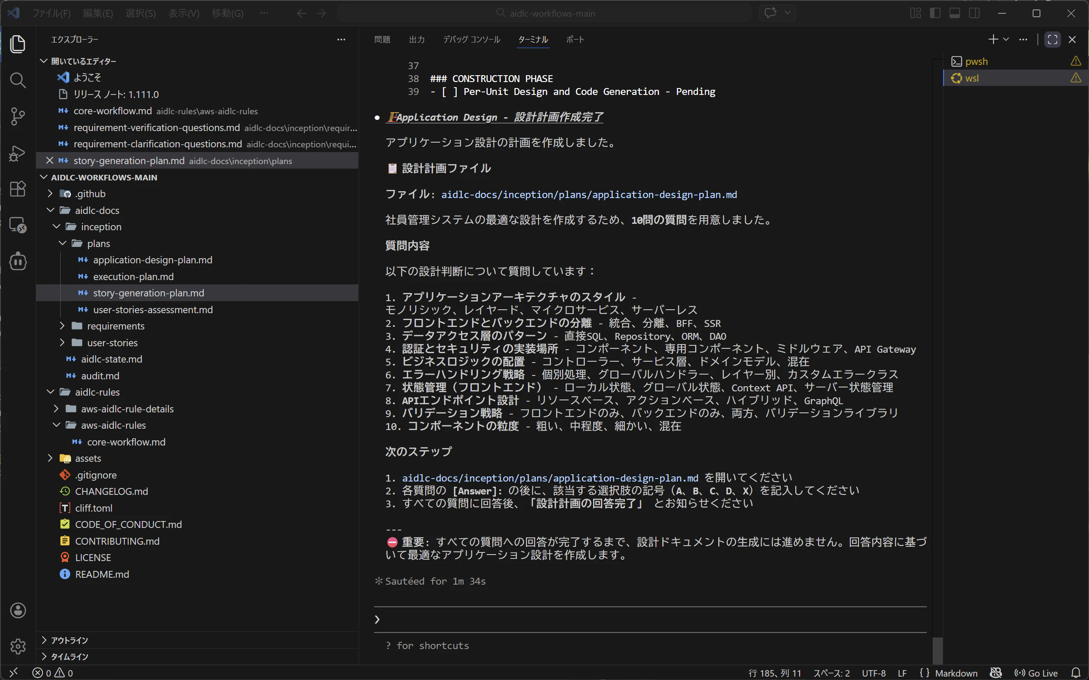The image size is (1089, 680).
Task: Open the Source Control view icon
Action: pos(18,116)
